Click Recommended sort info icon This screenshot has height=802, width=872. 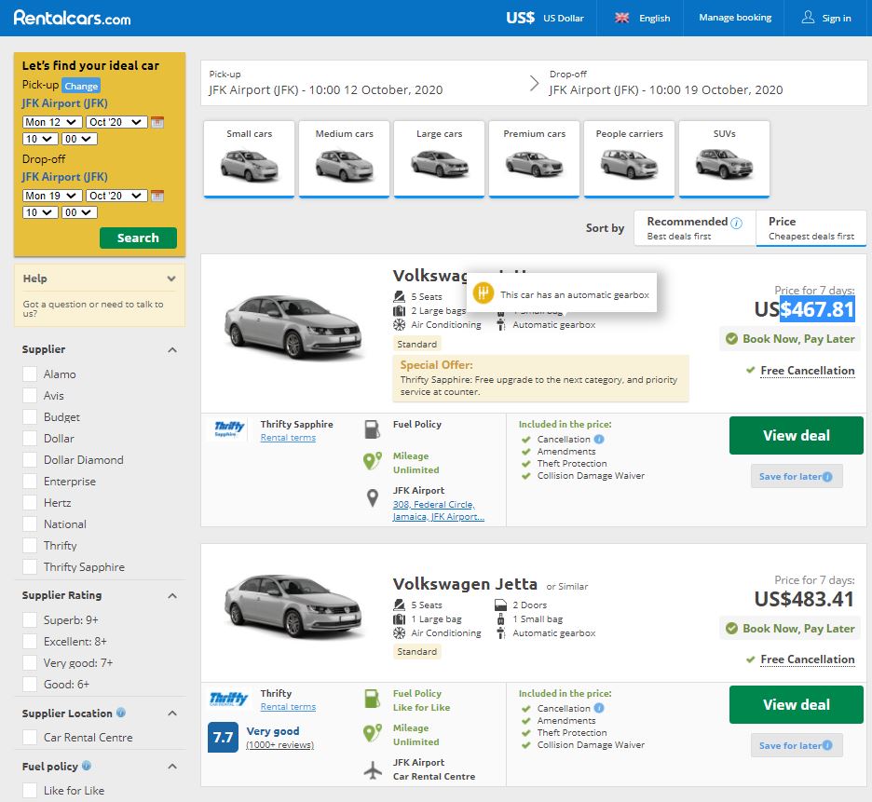(736, 223)
